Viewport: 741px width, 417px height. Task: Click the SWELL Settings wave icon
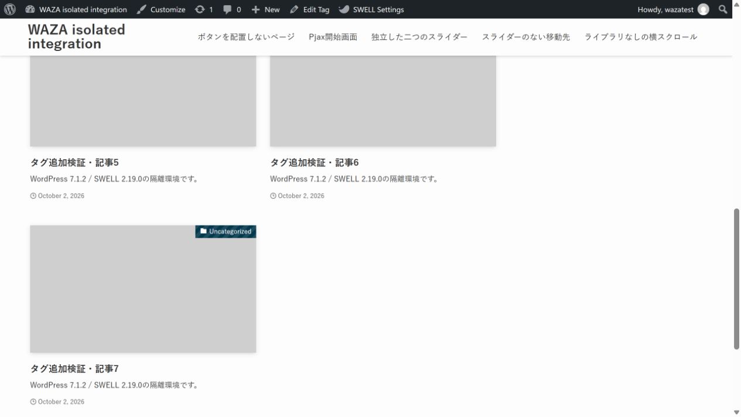[344, 9]
